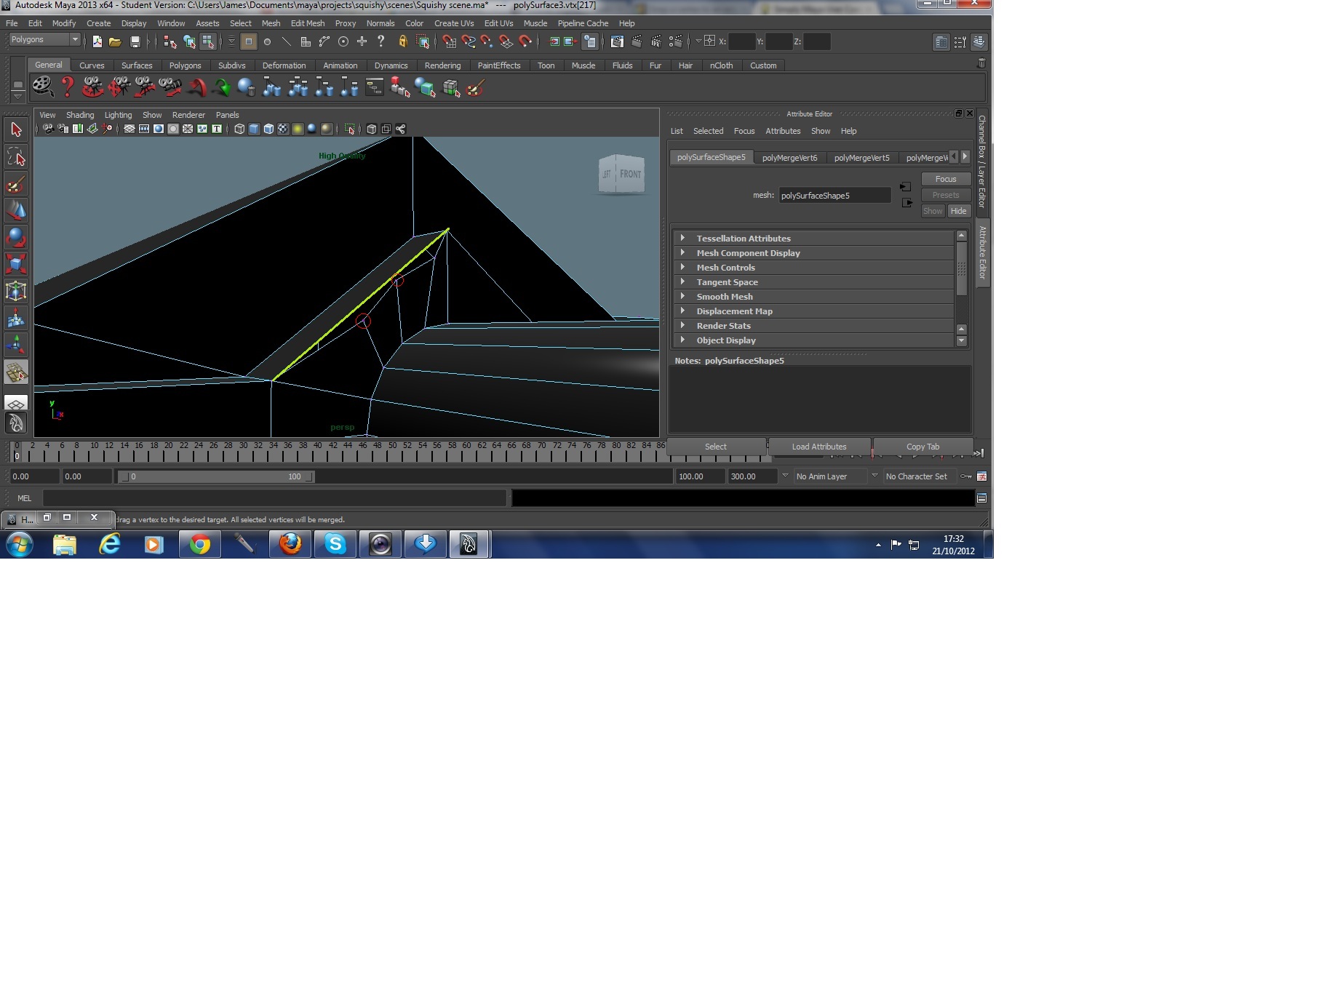Open Attribute Editor Attributes menu
Screen dimensions: 1327x995
[x=783, y=131]
